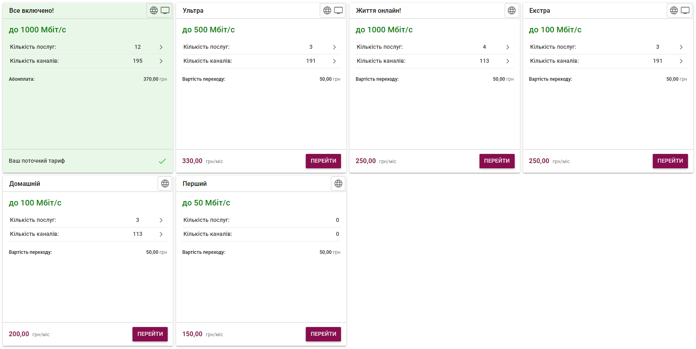Click the TV monitor icon on Все включено! card
Screen dimensions: 696x349
[165, 10]
